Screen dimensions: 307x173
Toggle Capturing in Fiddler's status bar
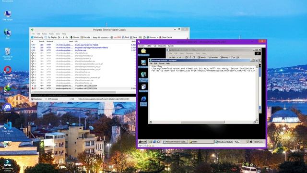36,99
